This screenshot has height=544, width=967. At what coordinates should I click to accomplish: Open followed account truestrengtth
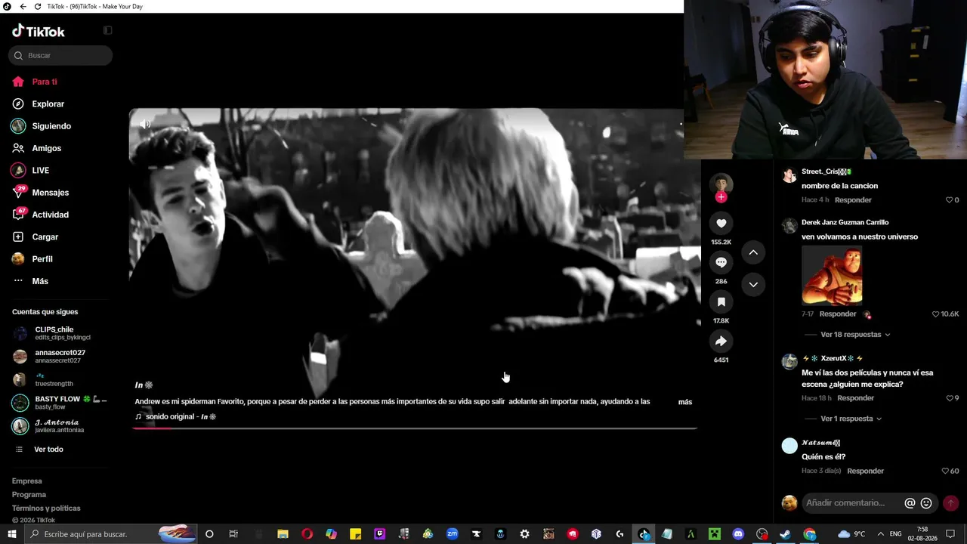(60, 379)
